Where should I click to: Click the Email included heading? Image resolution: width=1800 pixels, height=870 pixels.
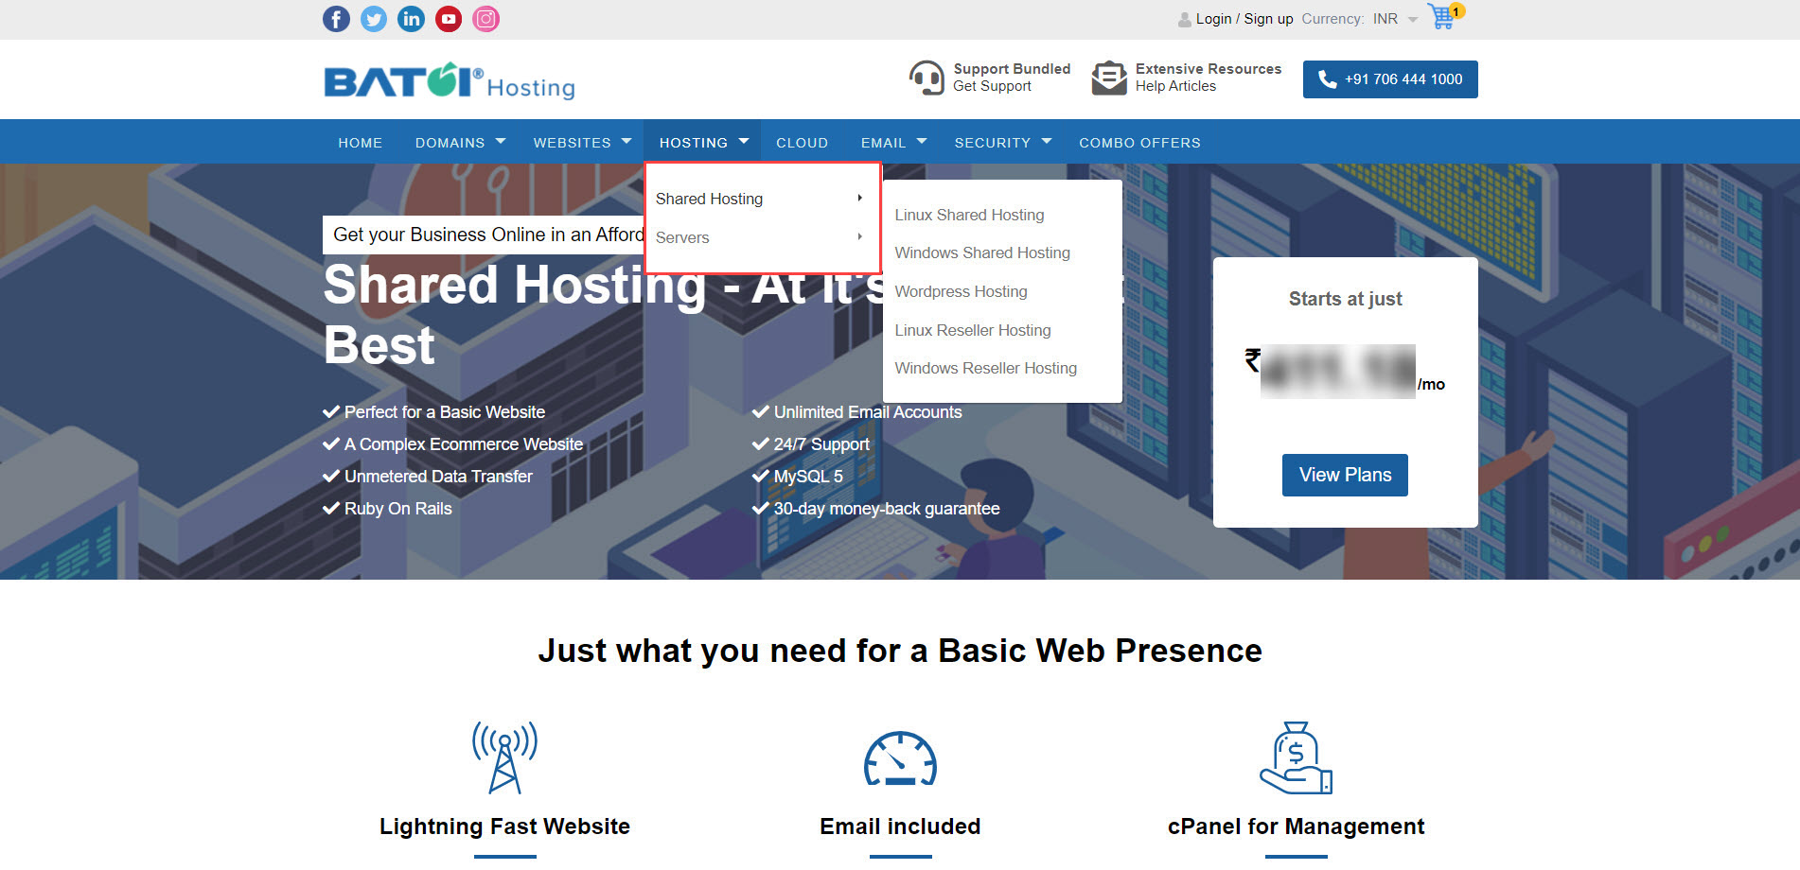pyautogui.click(x=900, y=826)
